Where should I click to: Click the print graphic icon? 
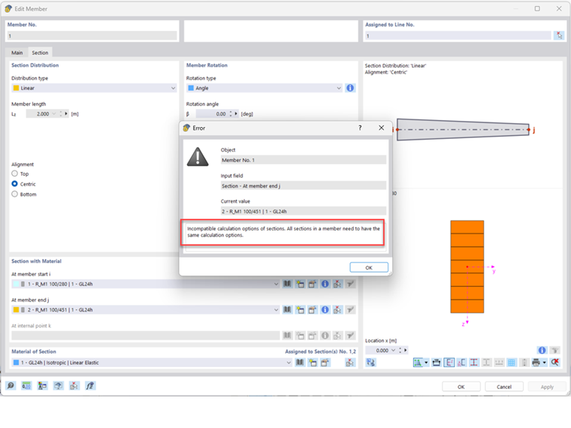pyautogui.click(x=536, y=363)
